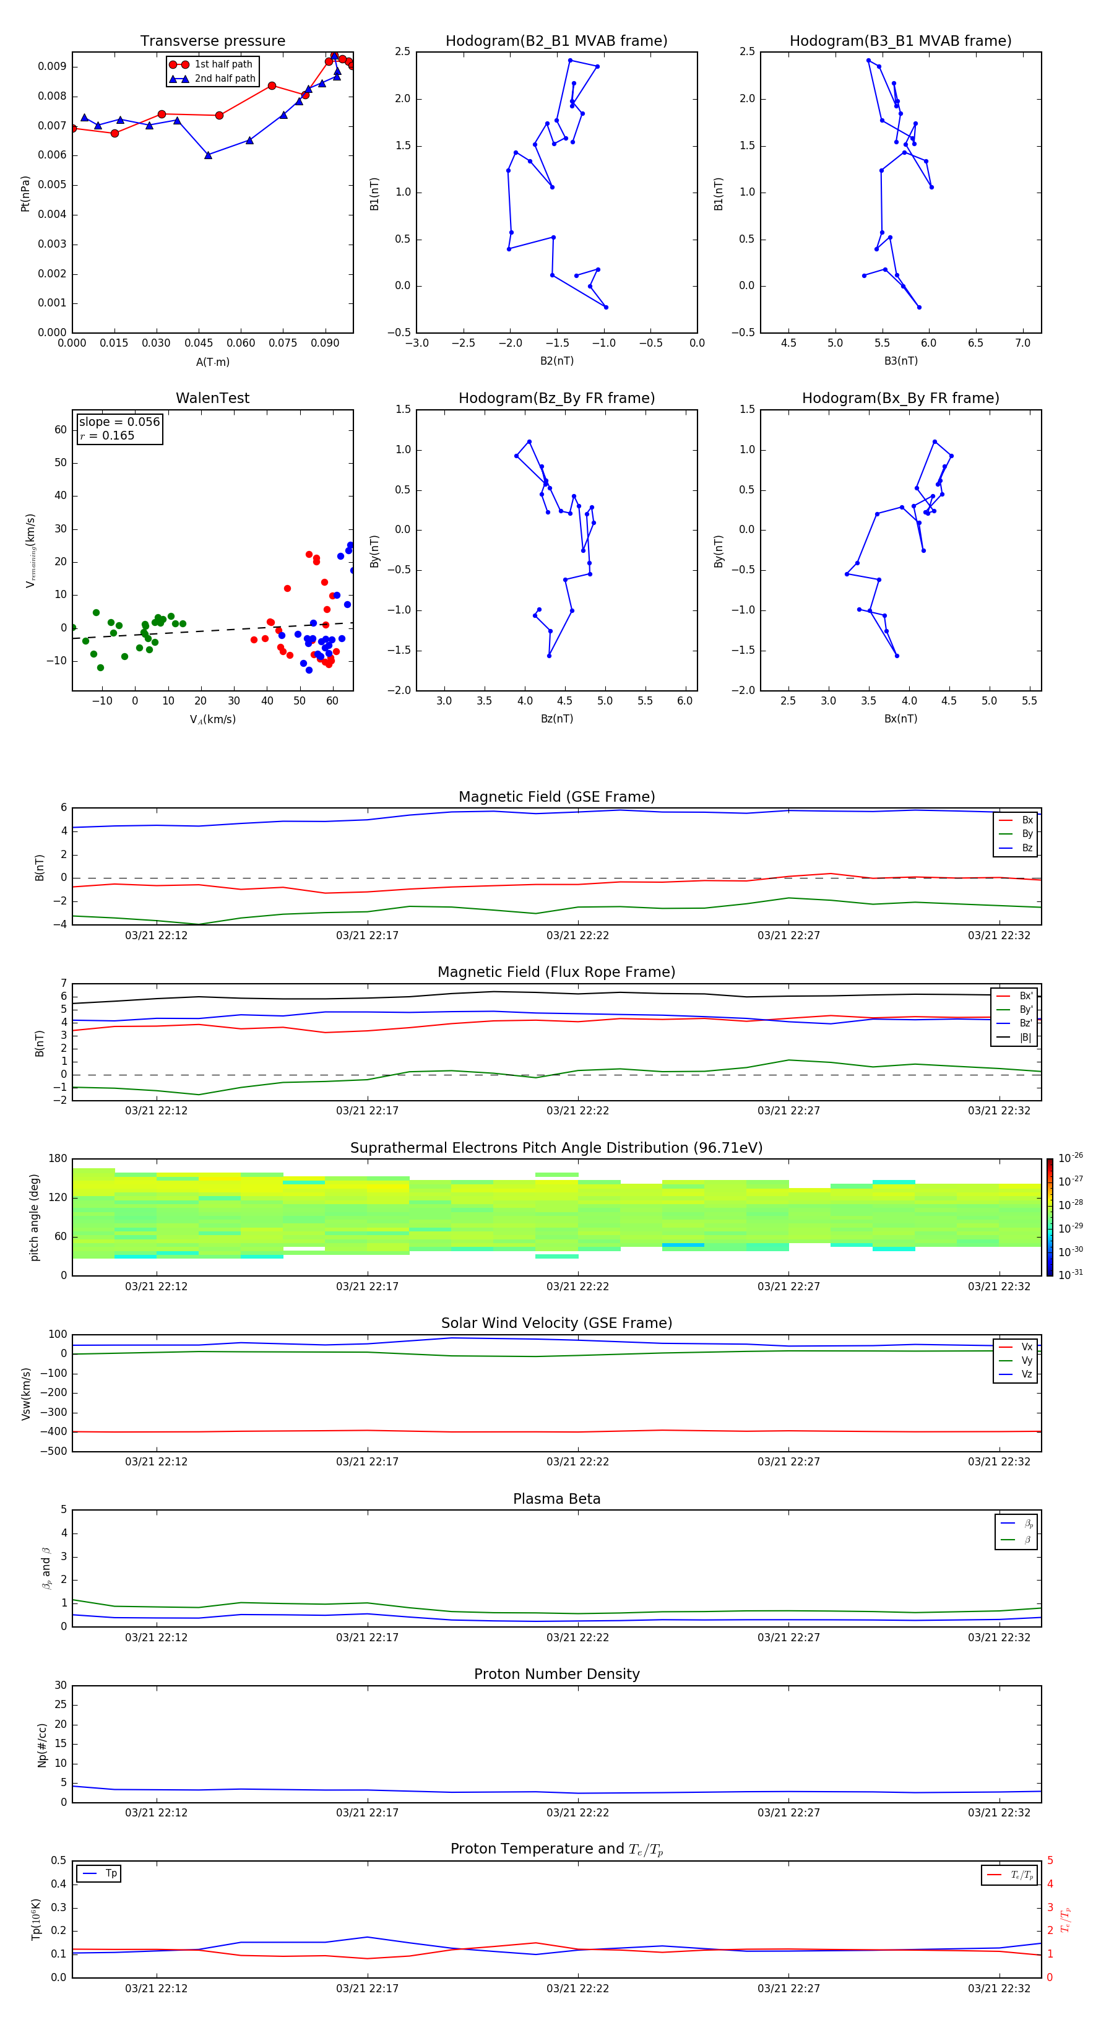Image resolution: width=1114 pixels, height=2043 pixels.
Task: Click the Plasma Beta panel title
Action: click(x=556, y=1499)
